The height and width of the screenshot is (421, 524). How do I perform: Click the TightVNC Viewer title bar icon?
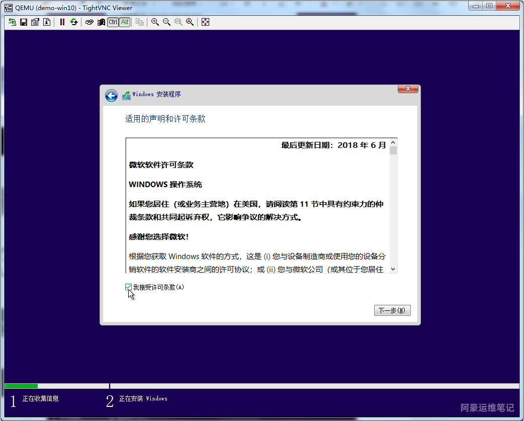click(x=9, y=8)
